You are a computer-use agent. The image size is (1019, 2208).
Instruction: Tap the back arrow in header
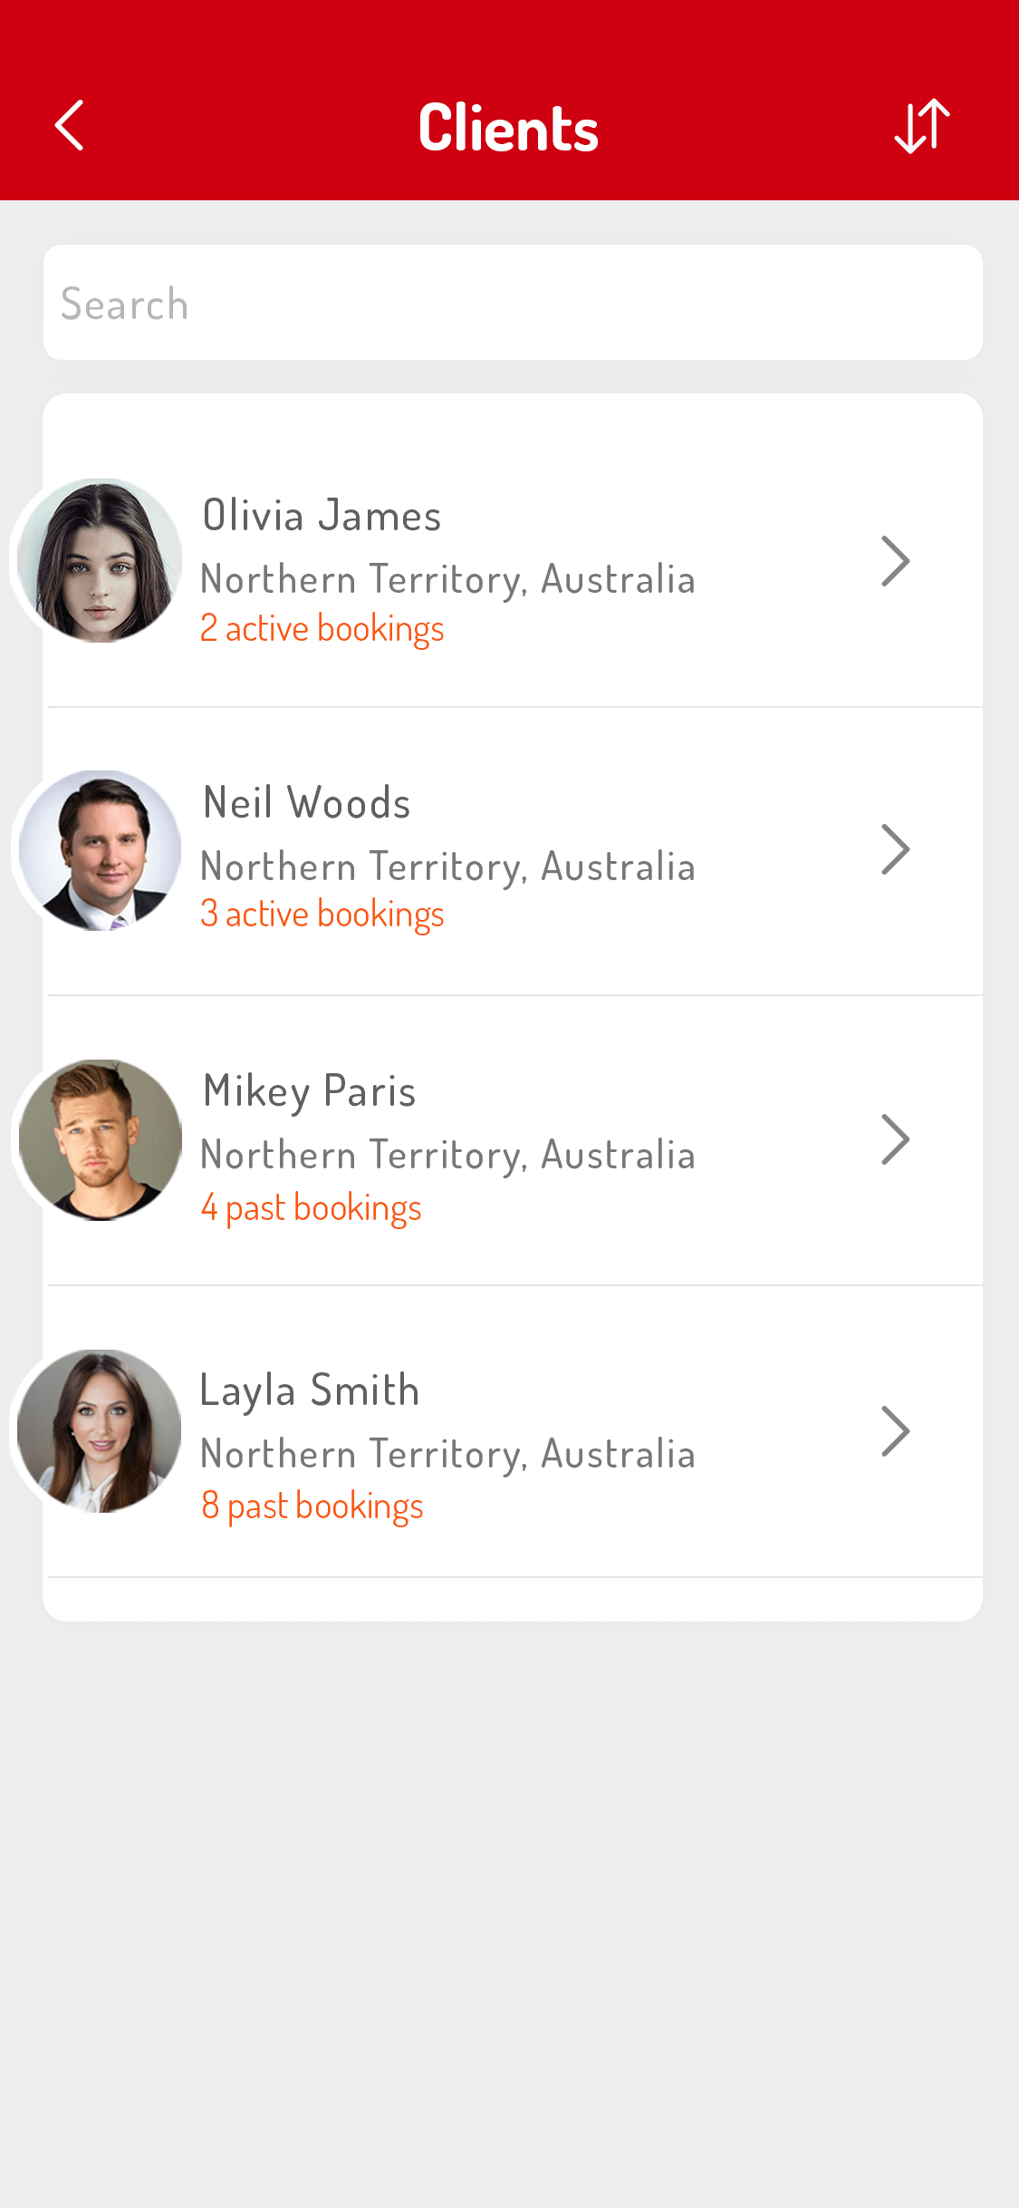[70, 125]
